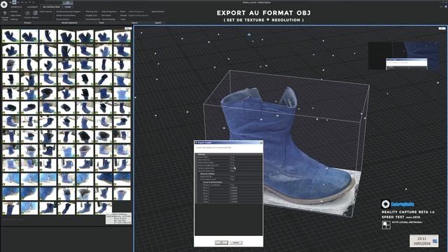Switch to the ALIGNMENT ribbon tab
Image resolution: width=448 pixels, height=252 pixels.
pos(32,7)
